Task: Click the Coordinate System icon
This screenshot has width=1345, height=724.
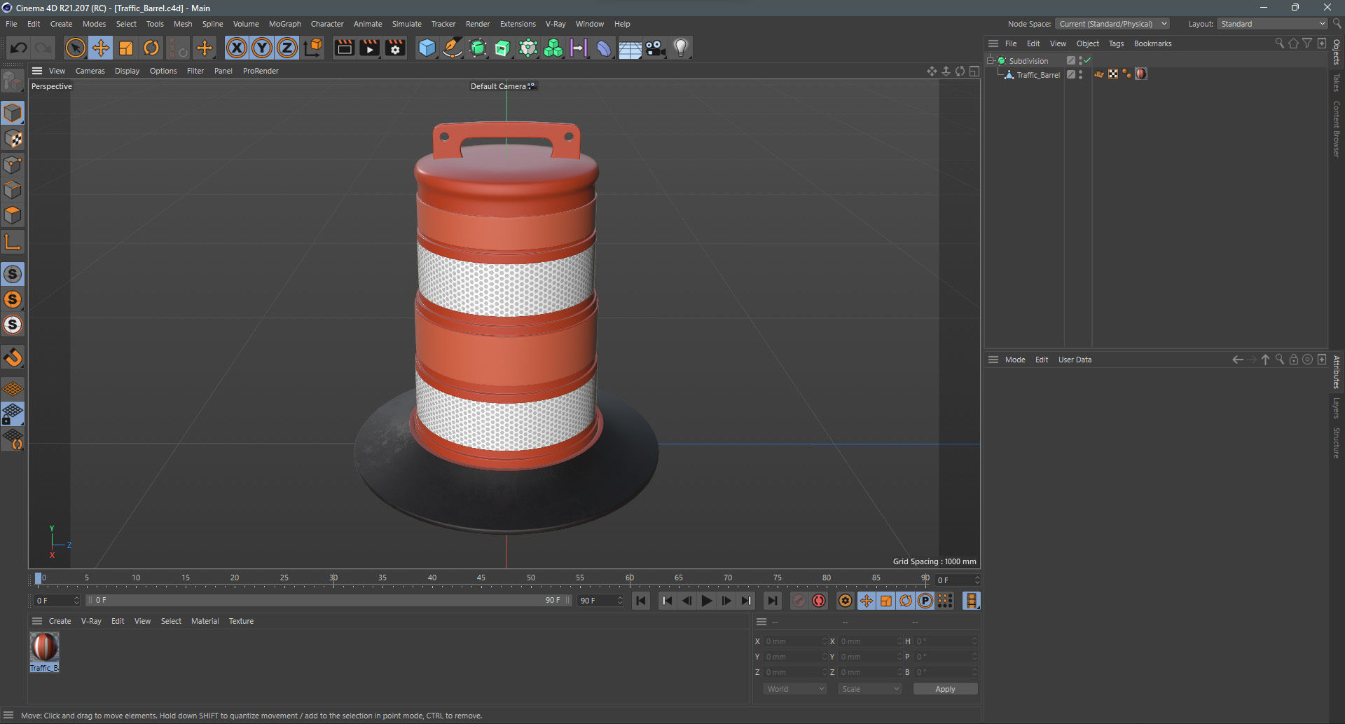Action: coord(313,48)
